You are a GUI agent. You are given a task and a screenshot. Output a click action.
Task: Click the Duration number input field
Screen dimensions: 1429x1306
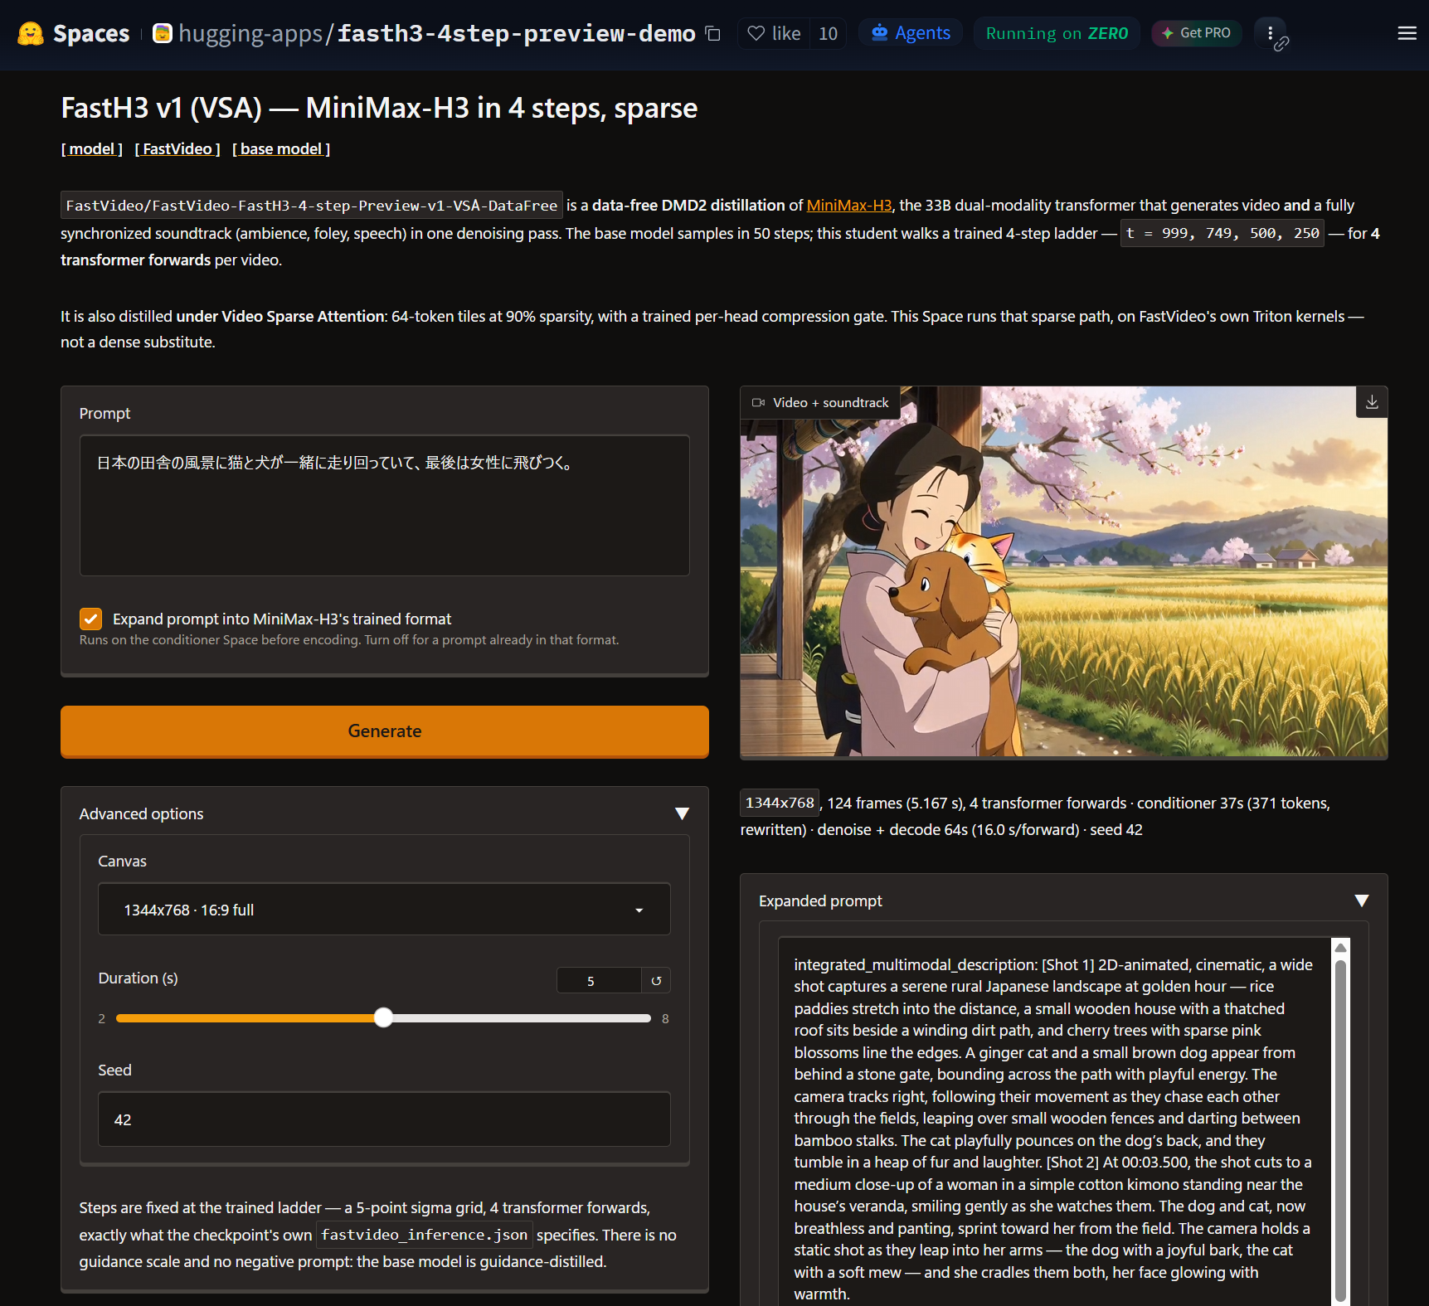coord(599,981)
